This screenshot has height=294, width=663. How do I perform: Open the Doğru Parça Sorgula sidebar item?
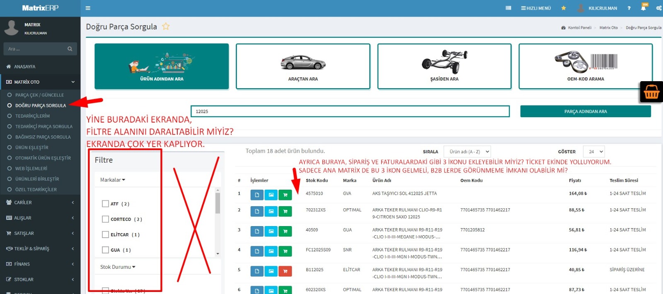(x=40, y=106)
